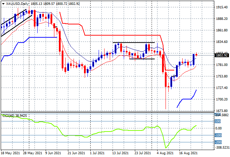Click the OHLC values 1805.13 1809.57 1800.72 1802.92
The height and width of the screenshot is (157, 230).
[x=55, y=4]
